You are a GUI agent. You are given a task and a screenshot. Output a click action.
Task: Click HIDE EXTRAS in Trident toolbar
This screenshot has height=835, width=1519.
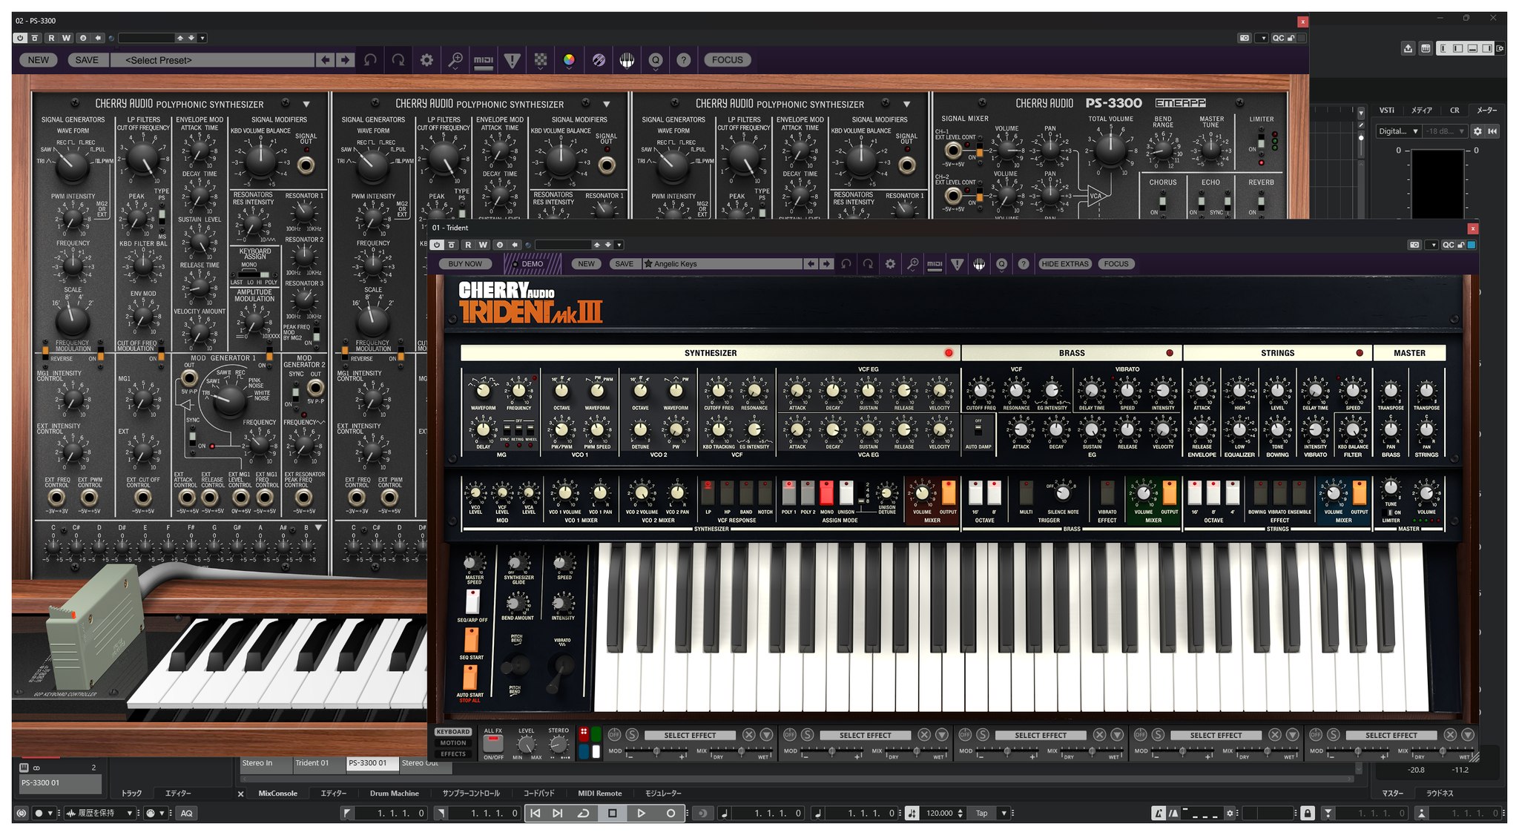[1064, 264]
